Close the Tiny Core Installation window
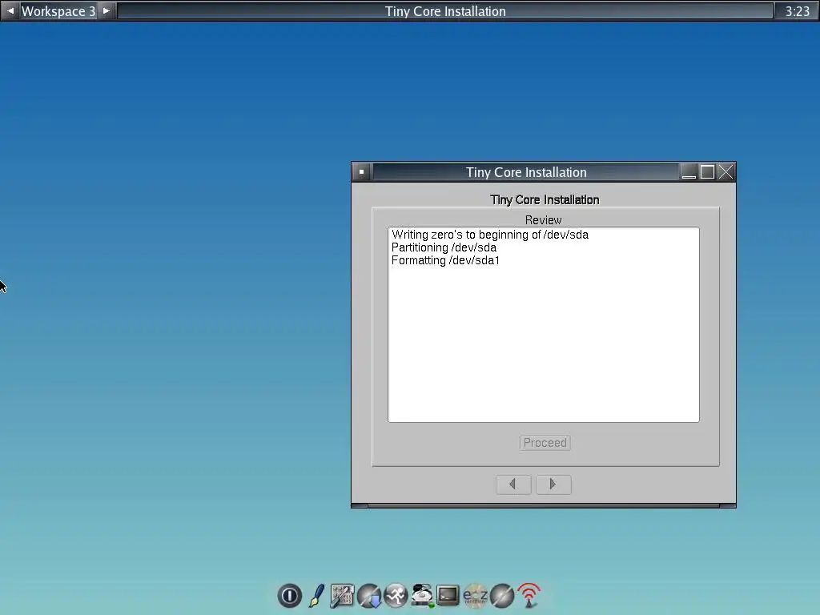820x615 pixels. pos(726,172)
